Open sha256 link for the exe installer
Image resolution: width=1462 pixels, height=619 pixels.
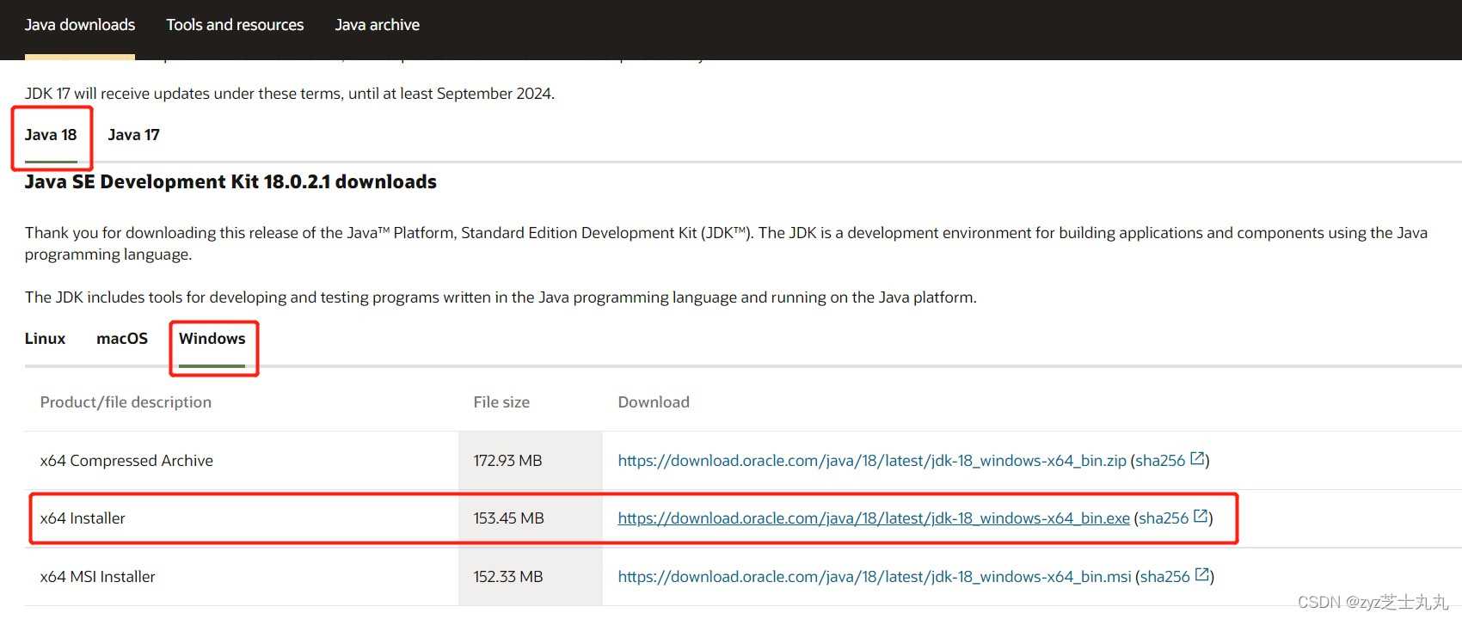pyautogui.click(x=1164, y=518)
